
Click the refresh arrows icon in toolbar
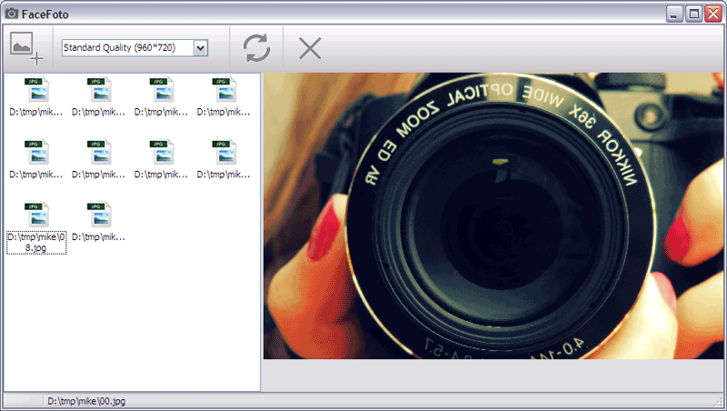point(256,48)
